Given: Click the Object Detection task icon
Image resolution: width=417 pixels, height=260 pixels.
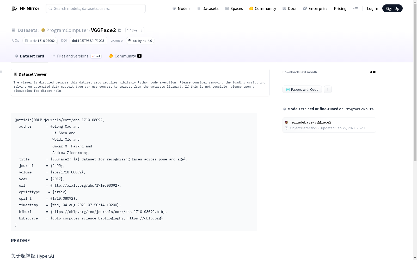Looking at the screenshot, I should pos(286,128).
